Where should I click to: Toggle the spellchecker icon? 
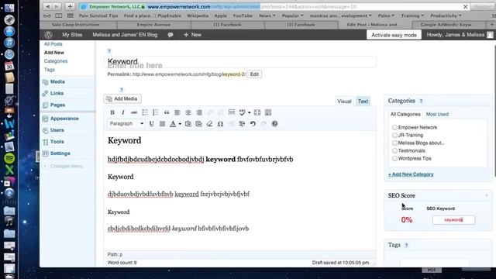coord(243,112)
